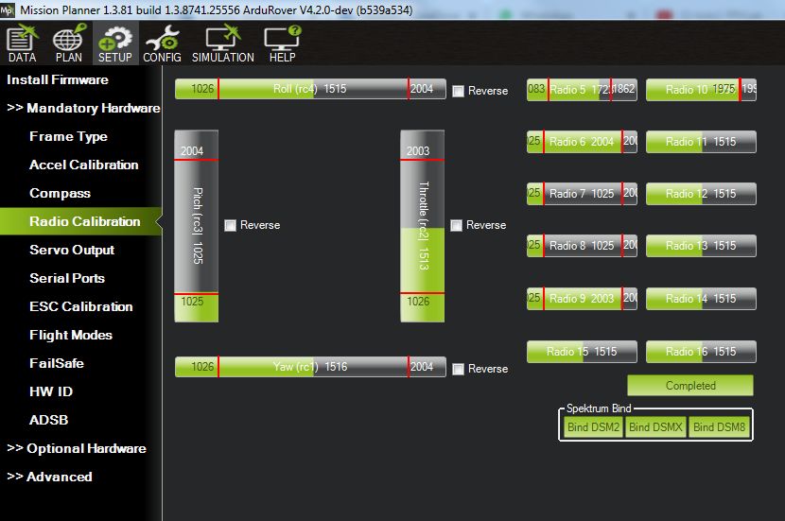Image resolution: width=785 pixels, height=521 pixels.
Task: Click the Completed calibration button
Action: (690, 386)
